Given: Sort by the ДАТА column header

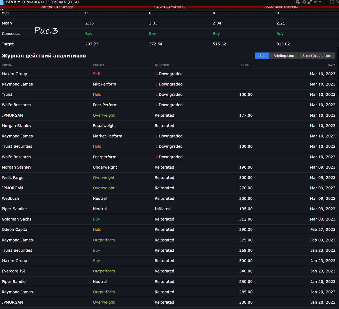Looking at the screenshot, I should pyautogui.click(x=332, y=65).
